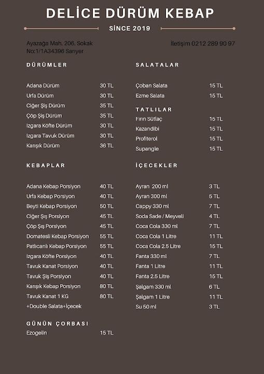This screenshot has height=374, width=264.
Task: Click the Since 2019 subtitle
Action: tap(130, 29)
